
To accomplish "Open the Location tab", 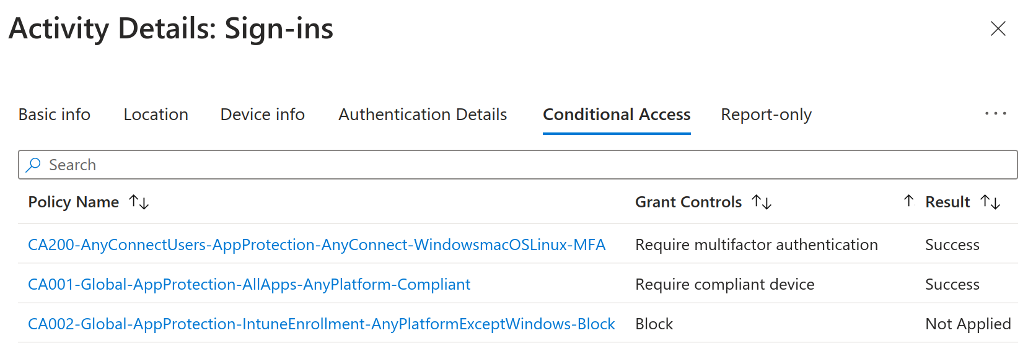I will [156, 115].
